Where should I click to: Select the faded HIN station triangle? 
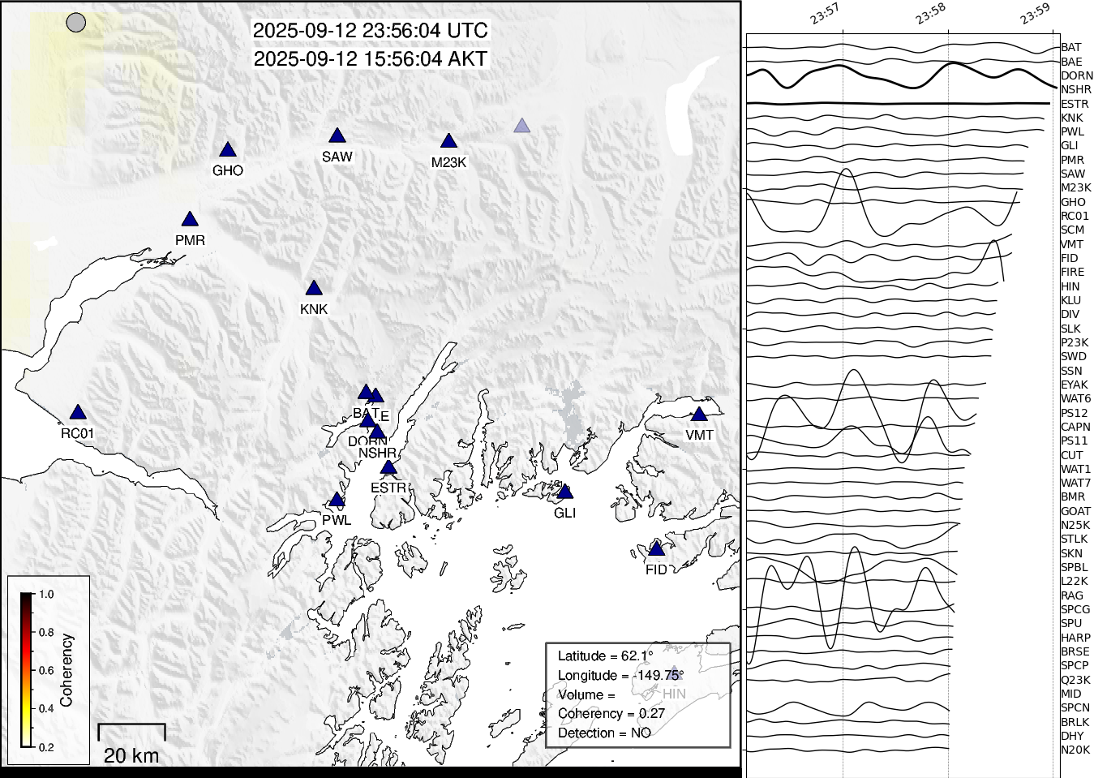point(673,673)
